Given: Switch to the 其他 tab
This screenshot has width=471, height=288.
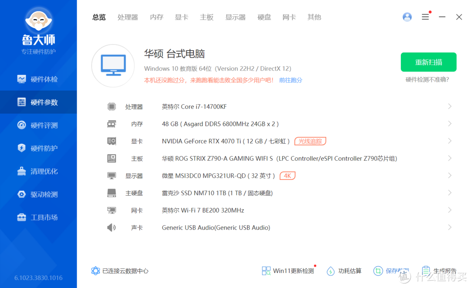Looking at the screenshot, I should pos(314,17).
